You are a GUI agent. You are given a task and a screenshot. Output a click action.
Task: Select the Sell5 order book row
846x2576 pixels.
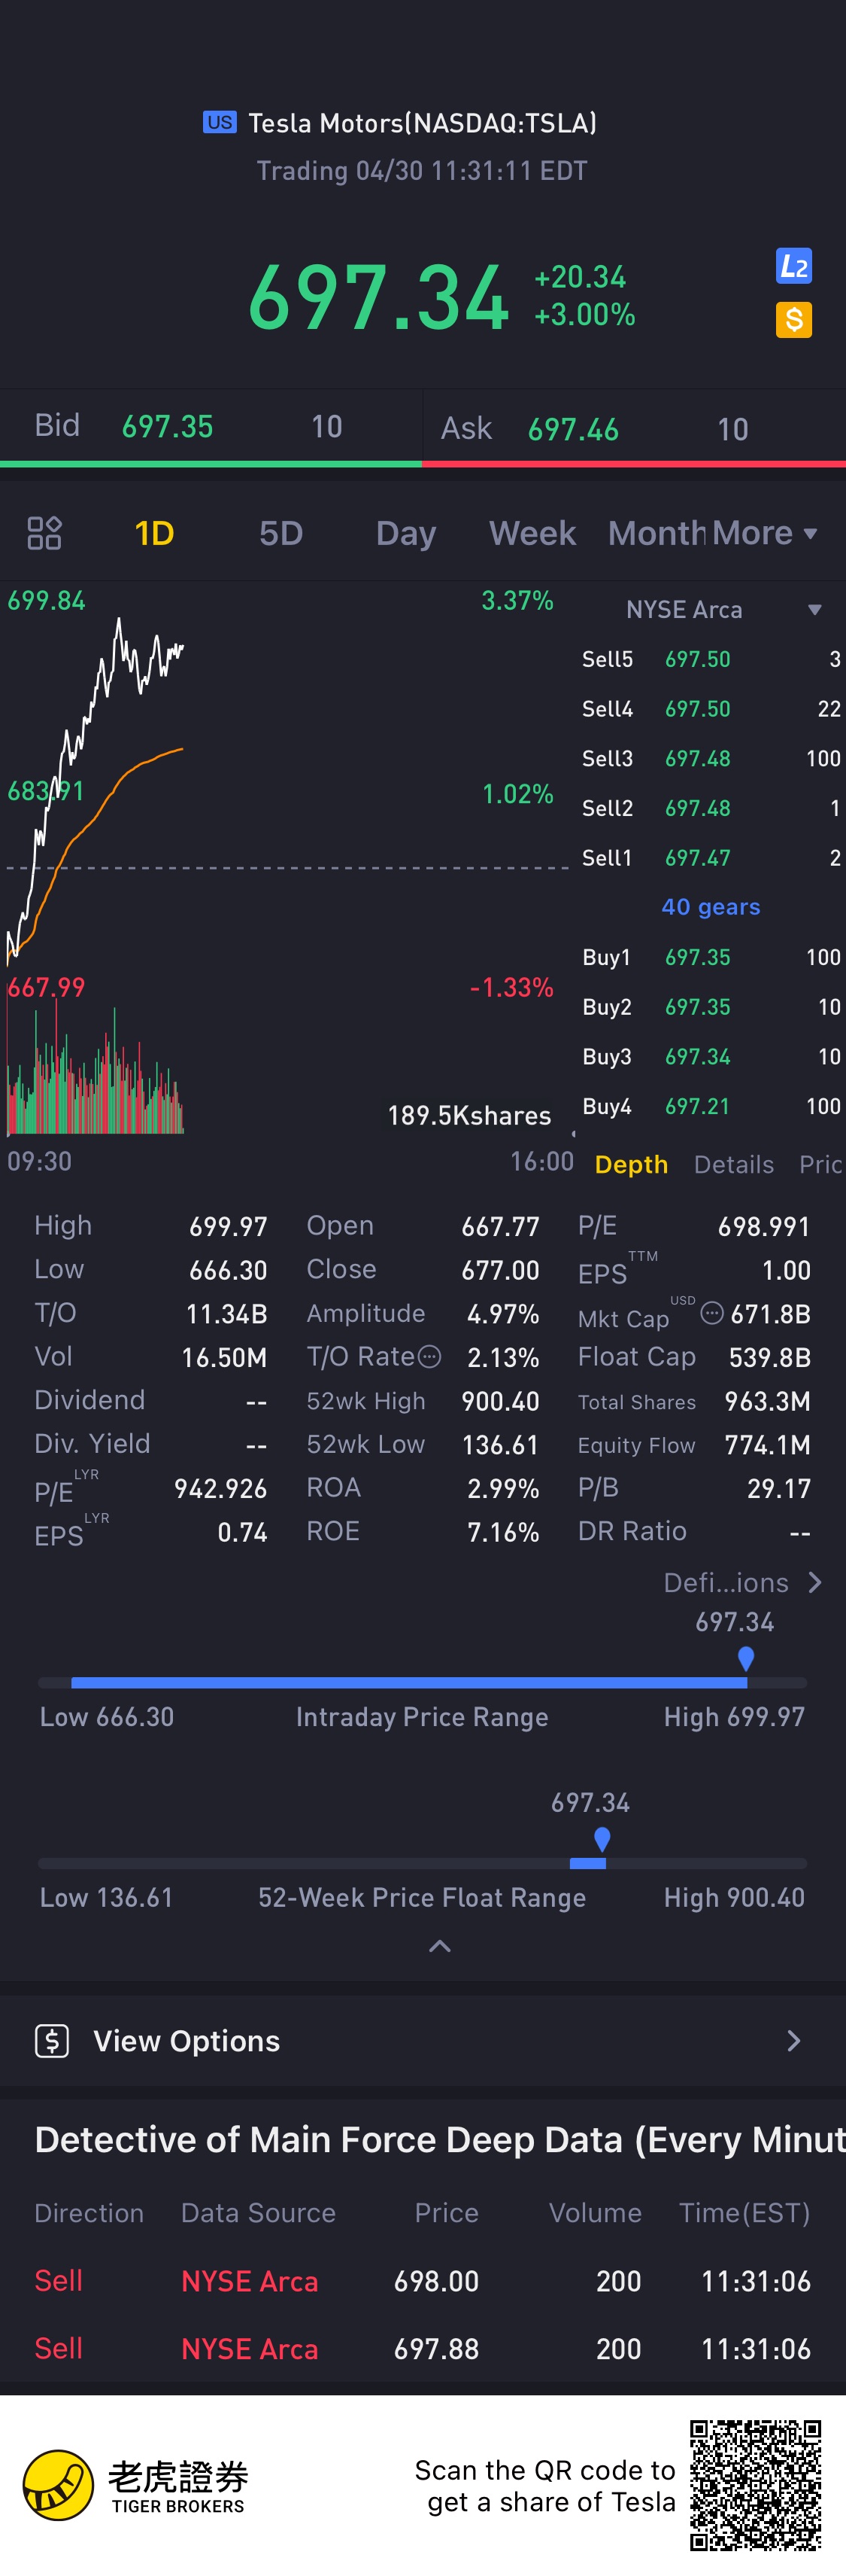[x=711, y=659]
